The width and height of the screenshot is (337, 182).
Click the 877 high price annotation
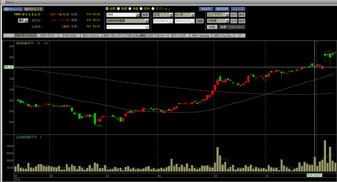(329, 51)
